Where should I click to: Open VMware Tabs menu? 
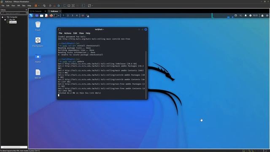pyautogui.click(x=24, y=5)
